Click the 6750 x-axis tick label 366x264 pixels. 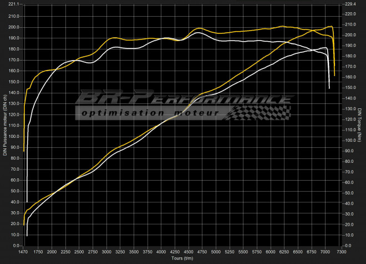coord(312,252)
